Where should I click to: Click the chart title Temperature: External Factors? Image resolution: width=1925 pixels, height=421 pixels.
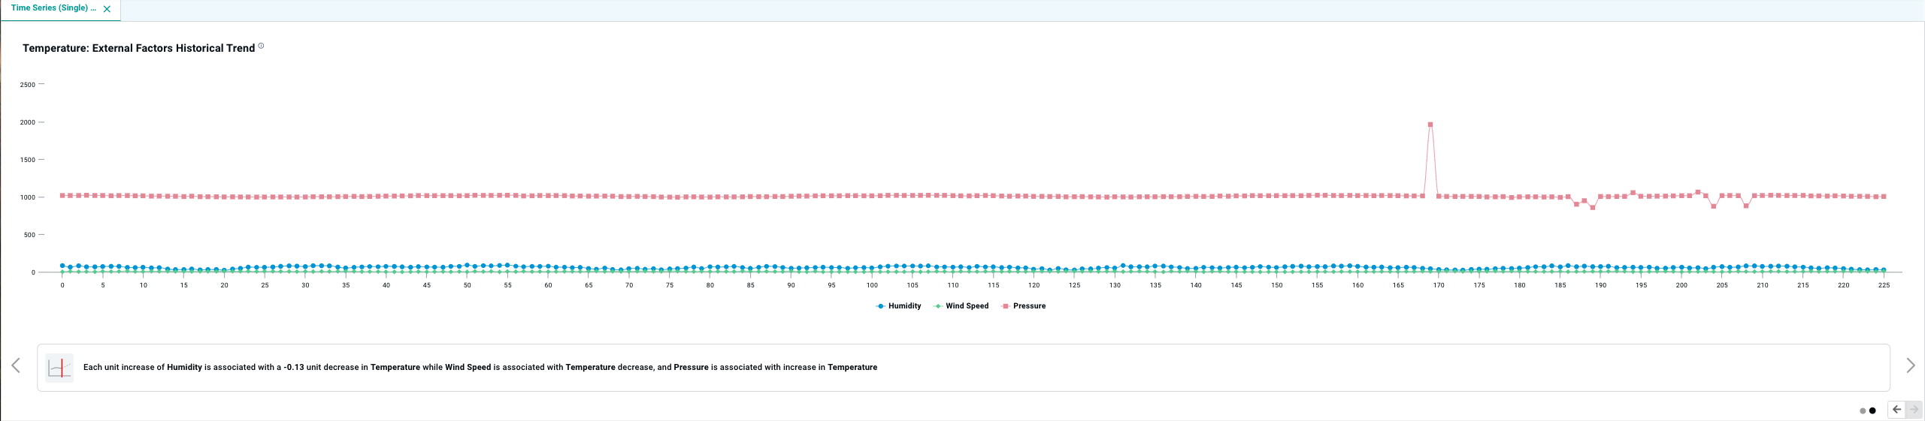[x=138, y=48]
